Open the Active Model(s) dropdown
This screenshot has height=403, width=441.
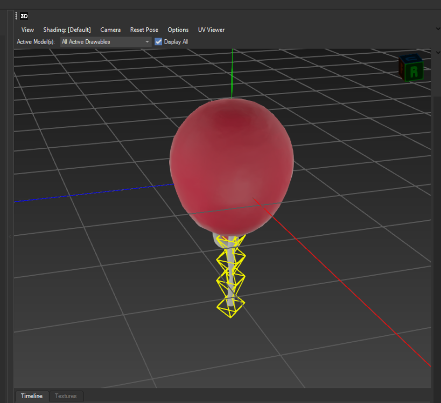pyautogui.click(x=106, y=41)
